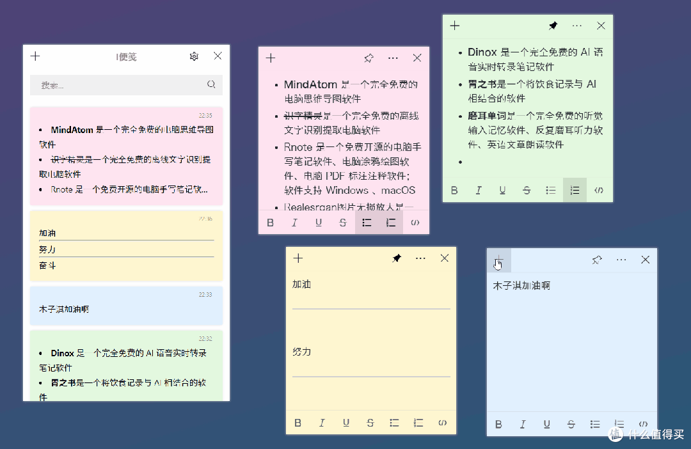This screenshot has width=691, height=449.
Task: Toggle bullet list in the blue note
Action: [594, 424]
